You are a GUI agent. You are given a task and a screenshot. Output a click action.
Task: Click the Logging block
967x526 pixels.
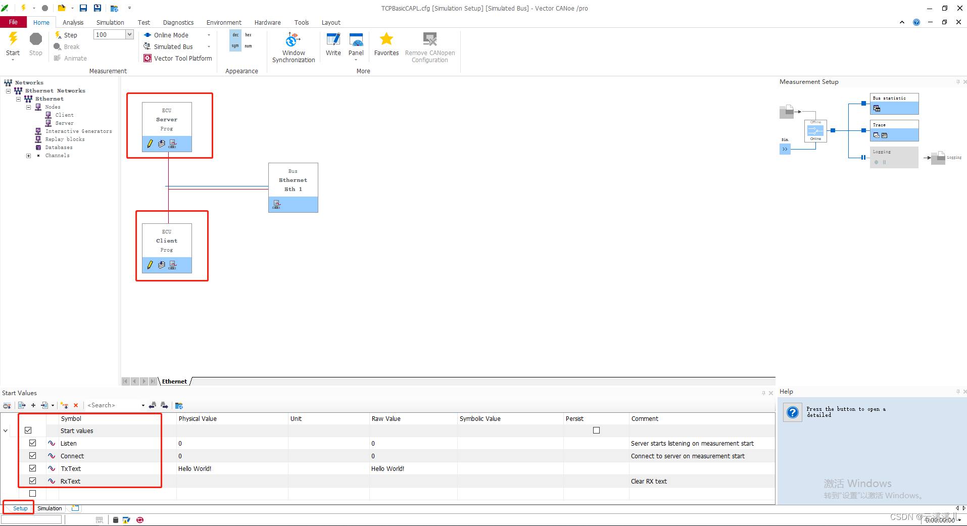tap(894, 157)
